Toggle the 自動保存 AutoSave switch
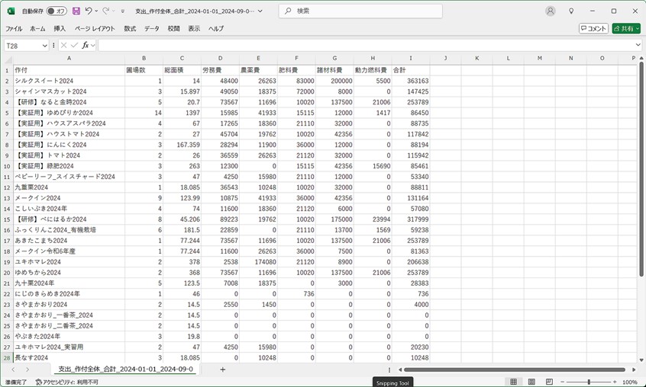This screenshot has height=387, width=646. click(57, 11)
